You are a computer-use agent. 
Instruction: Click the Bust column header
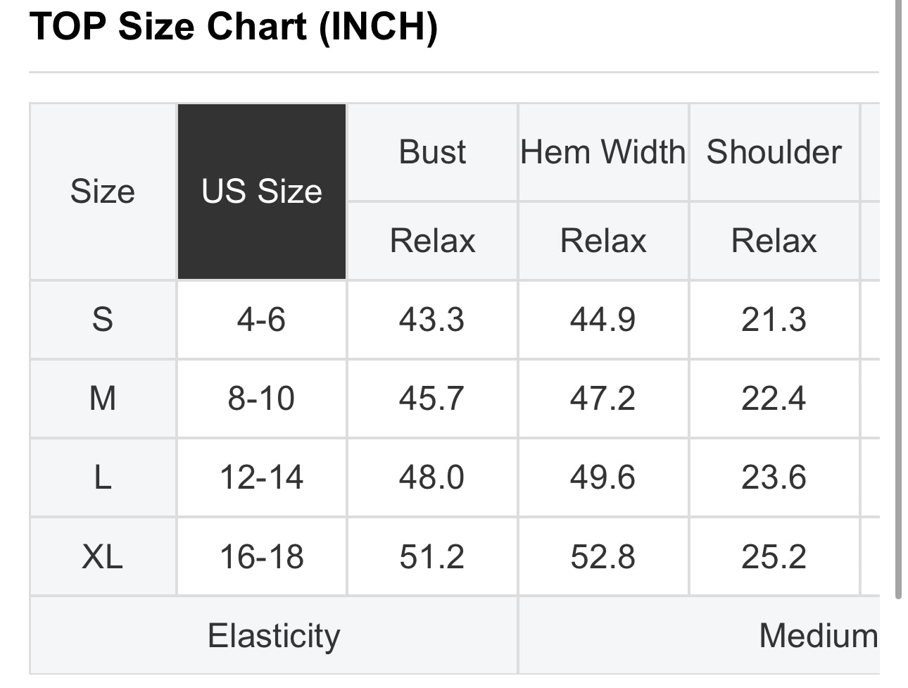click(x=432, y=152)
